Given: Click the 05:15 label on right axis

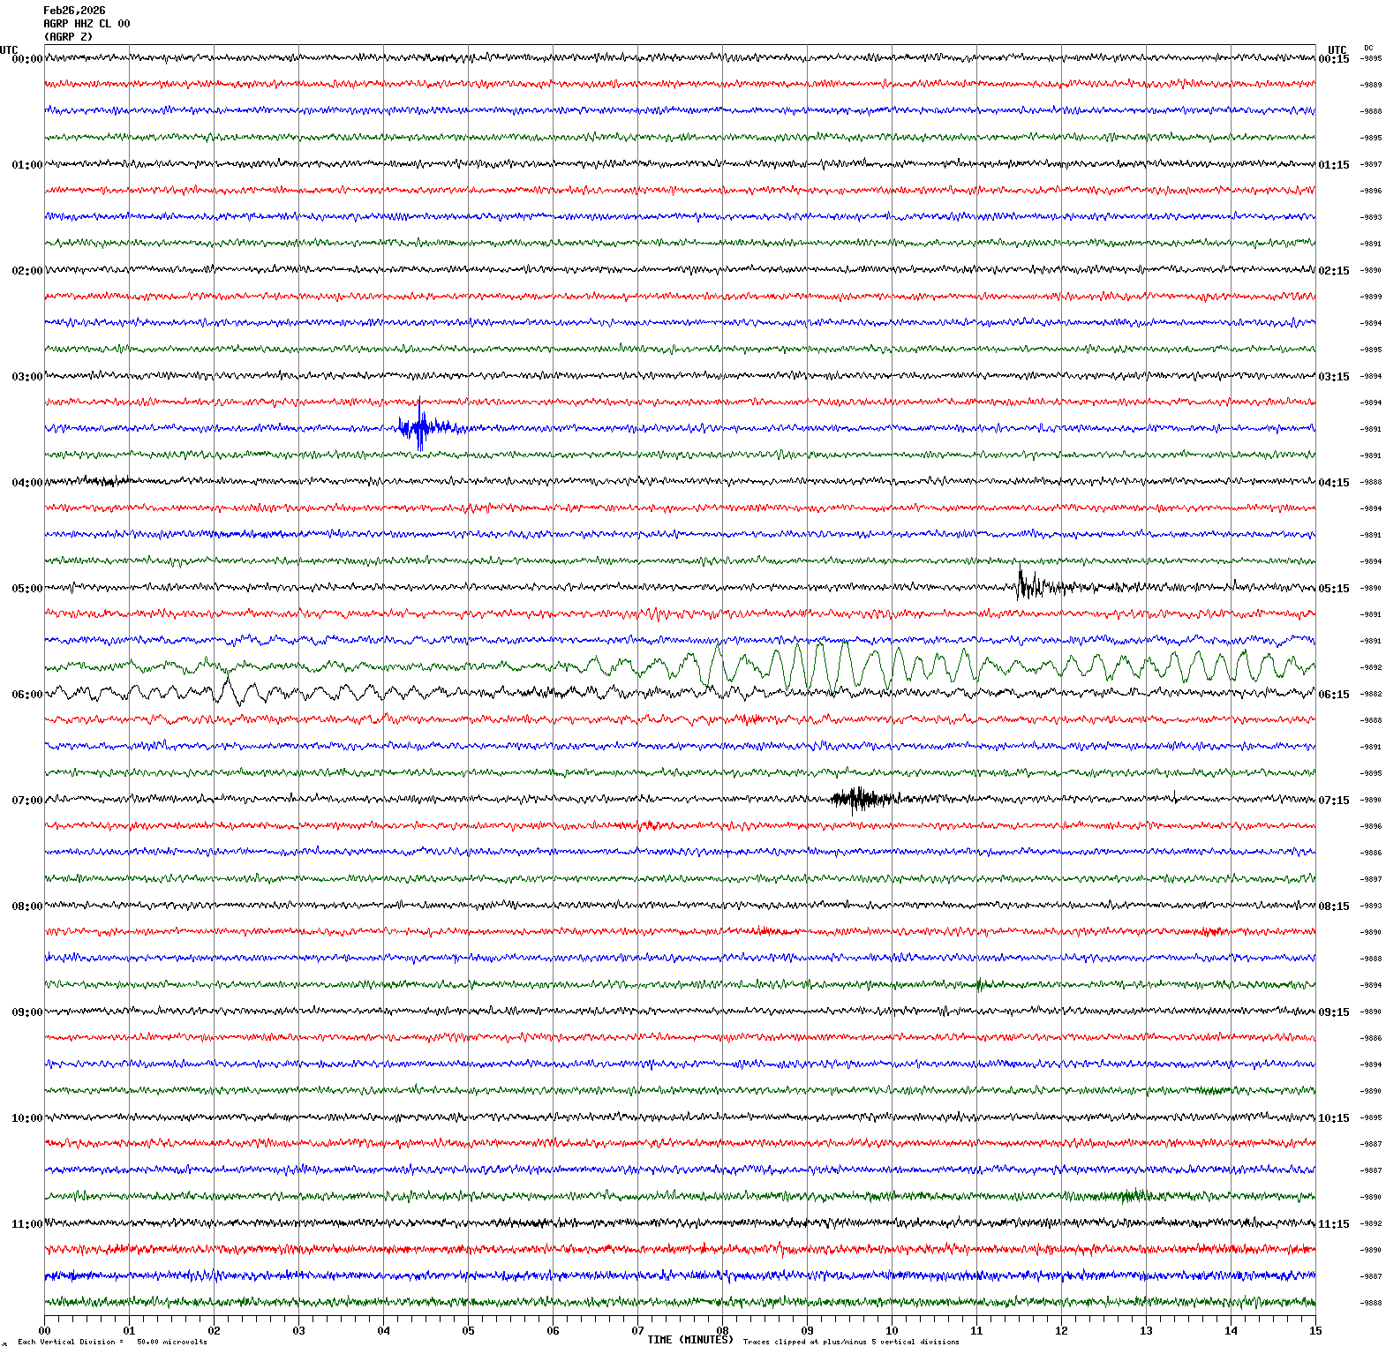Looking at the screenshot, I should pyautogui.click(x=1333, y=589).
